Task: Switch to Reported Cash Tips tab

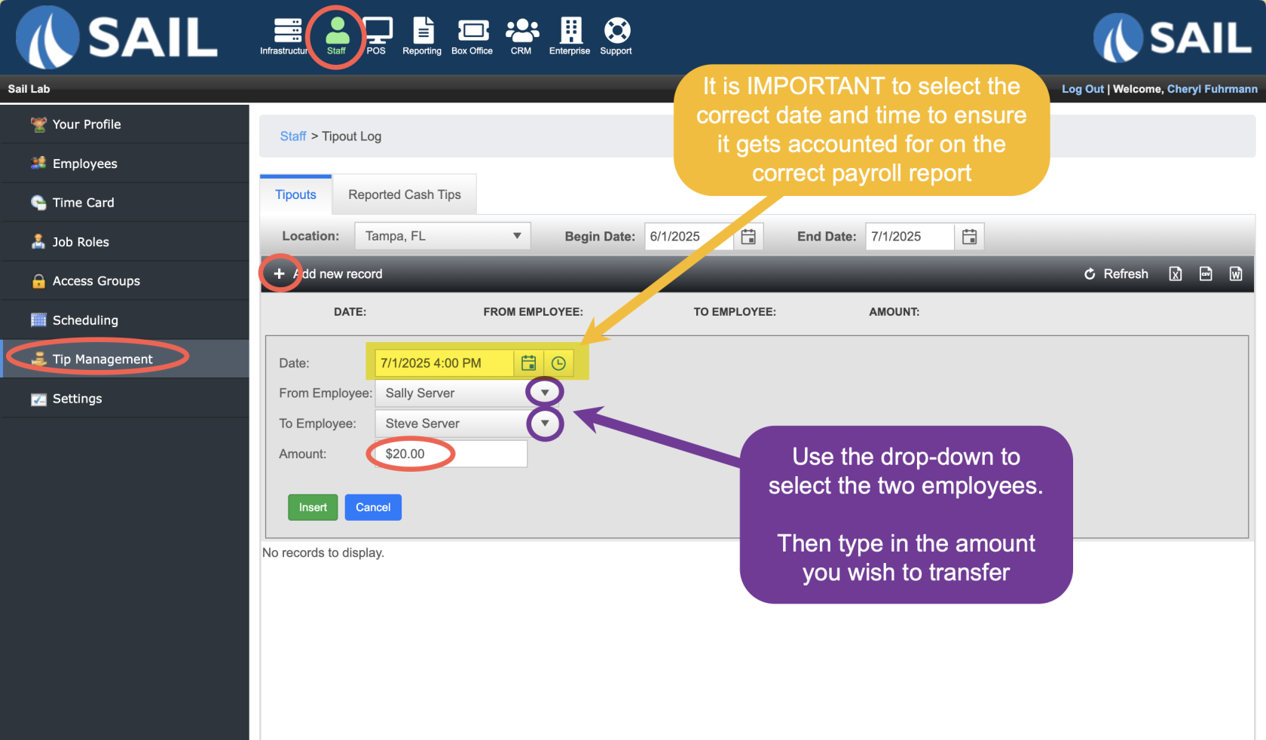Action: 405,194
